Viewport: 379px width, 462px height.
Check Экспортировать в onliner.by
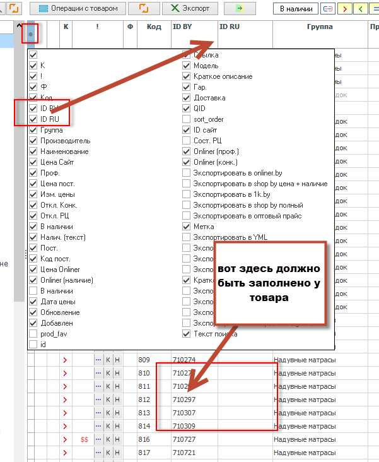[x=187, y=173]
